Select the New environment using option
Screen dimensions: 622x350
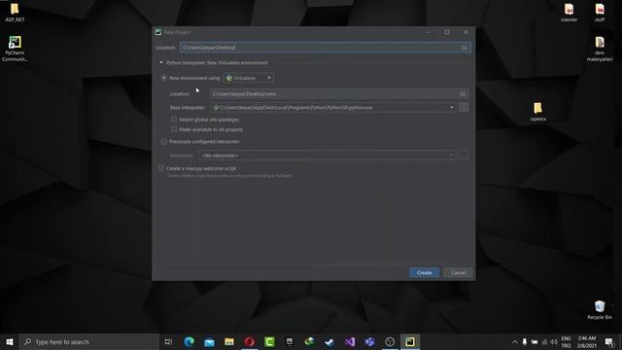click(164, 78)
